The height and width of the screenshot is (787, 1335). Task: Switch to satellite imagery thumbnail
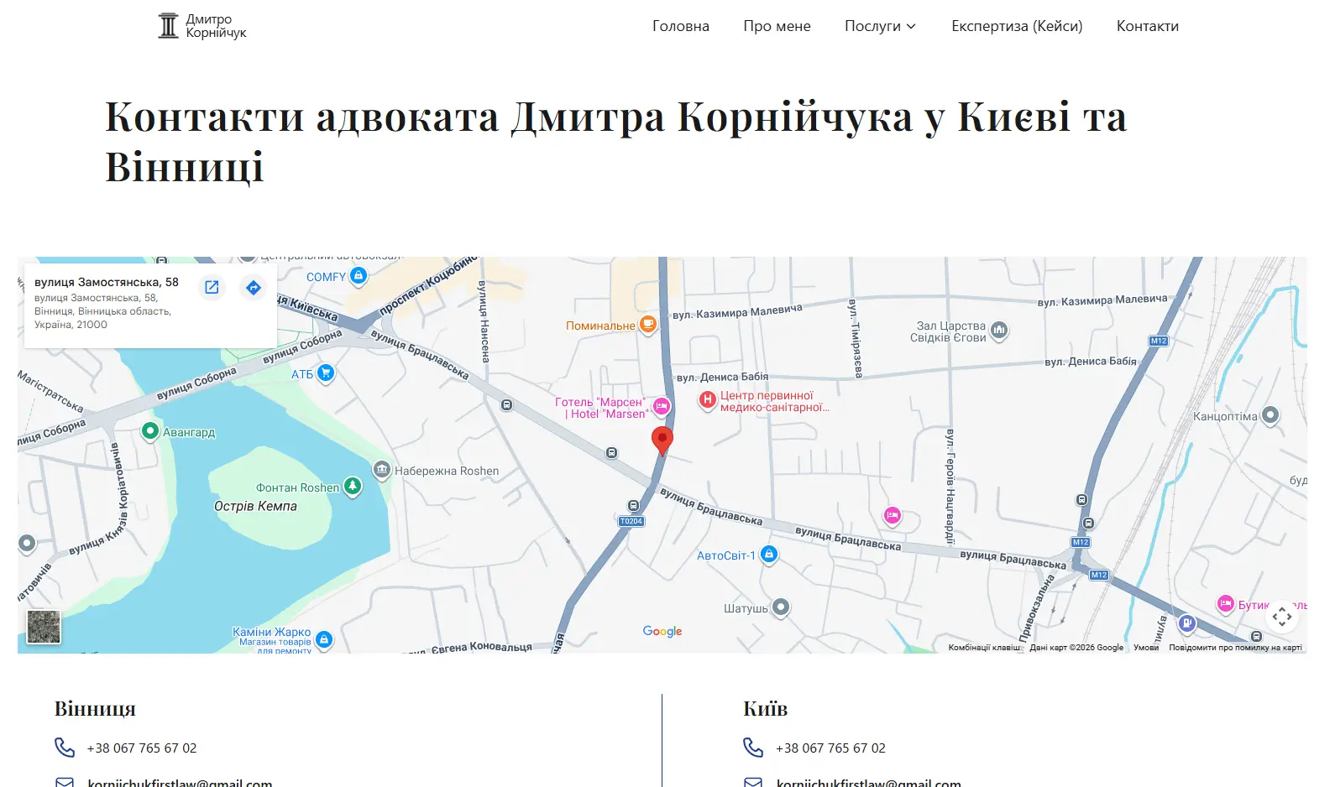(x=44, y=627)
